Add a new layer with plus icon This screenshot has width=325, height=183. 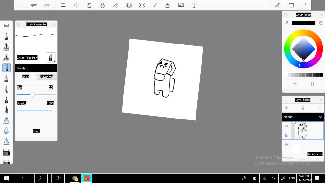[x=286, y=108]
